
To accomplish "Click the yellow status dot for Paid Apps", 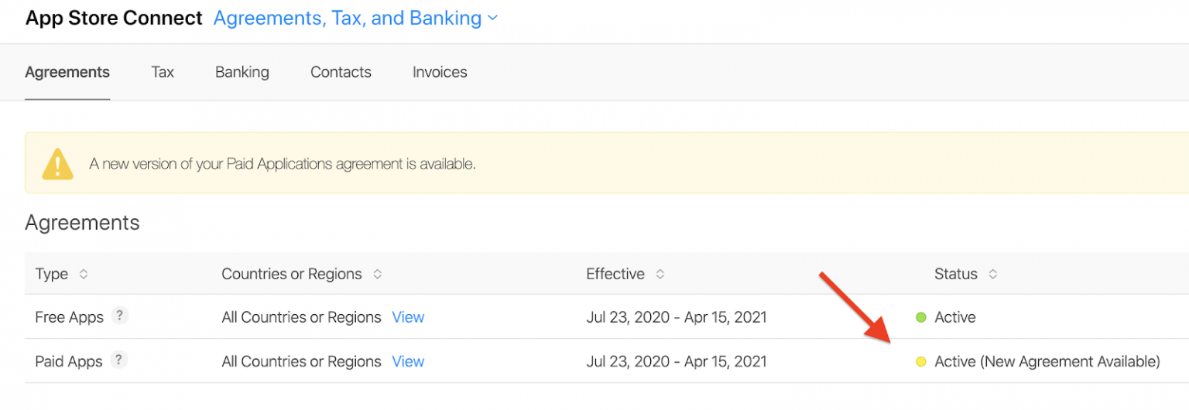I will (x=921, y=361).
